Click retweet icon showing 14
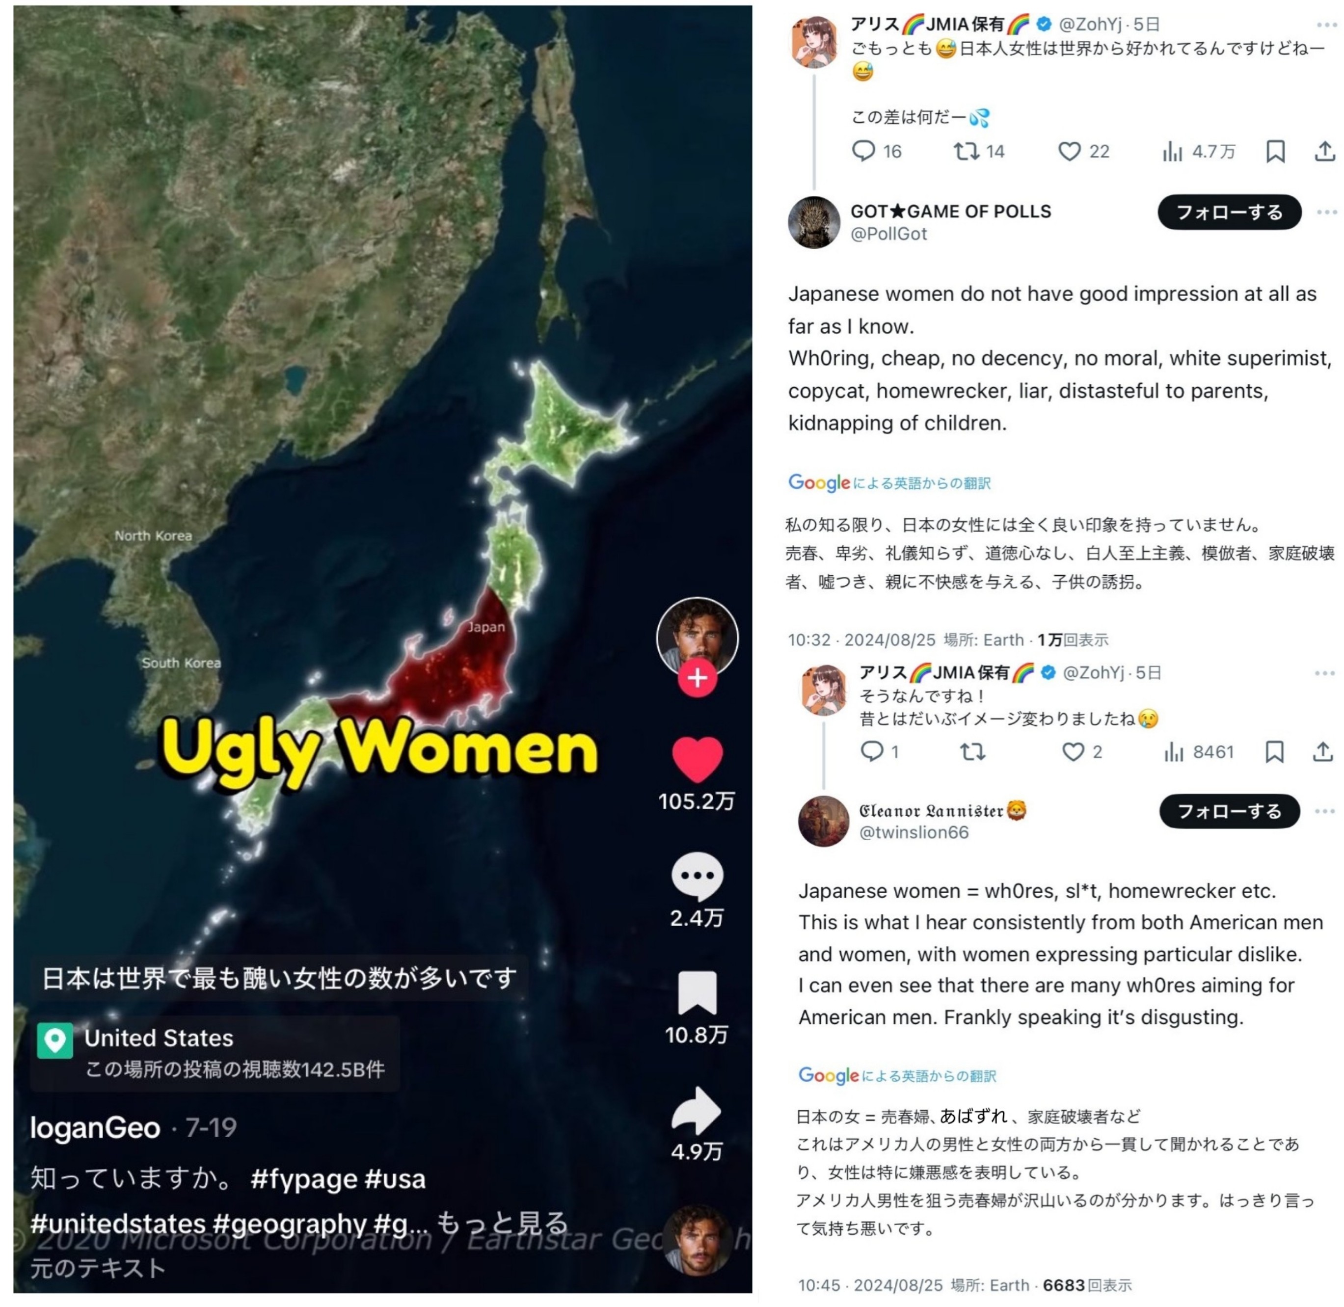Image resolution: width=1344 pixels, height=1307 pixels. 967,151
